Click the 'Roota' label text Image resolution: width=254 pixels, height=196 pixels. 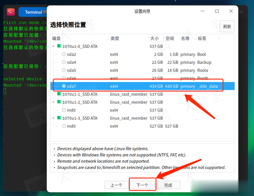pyautogui.click(x=203, y=70)
